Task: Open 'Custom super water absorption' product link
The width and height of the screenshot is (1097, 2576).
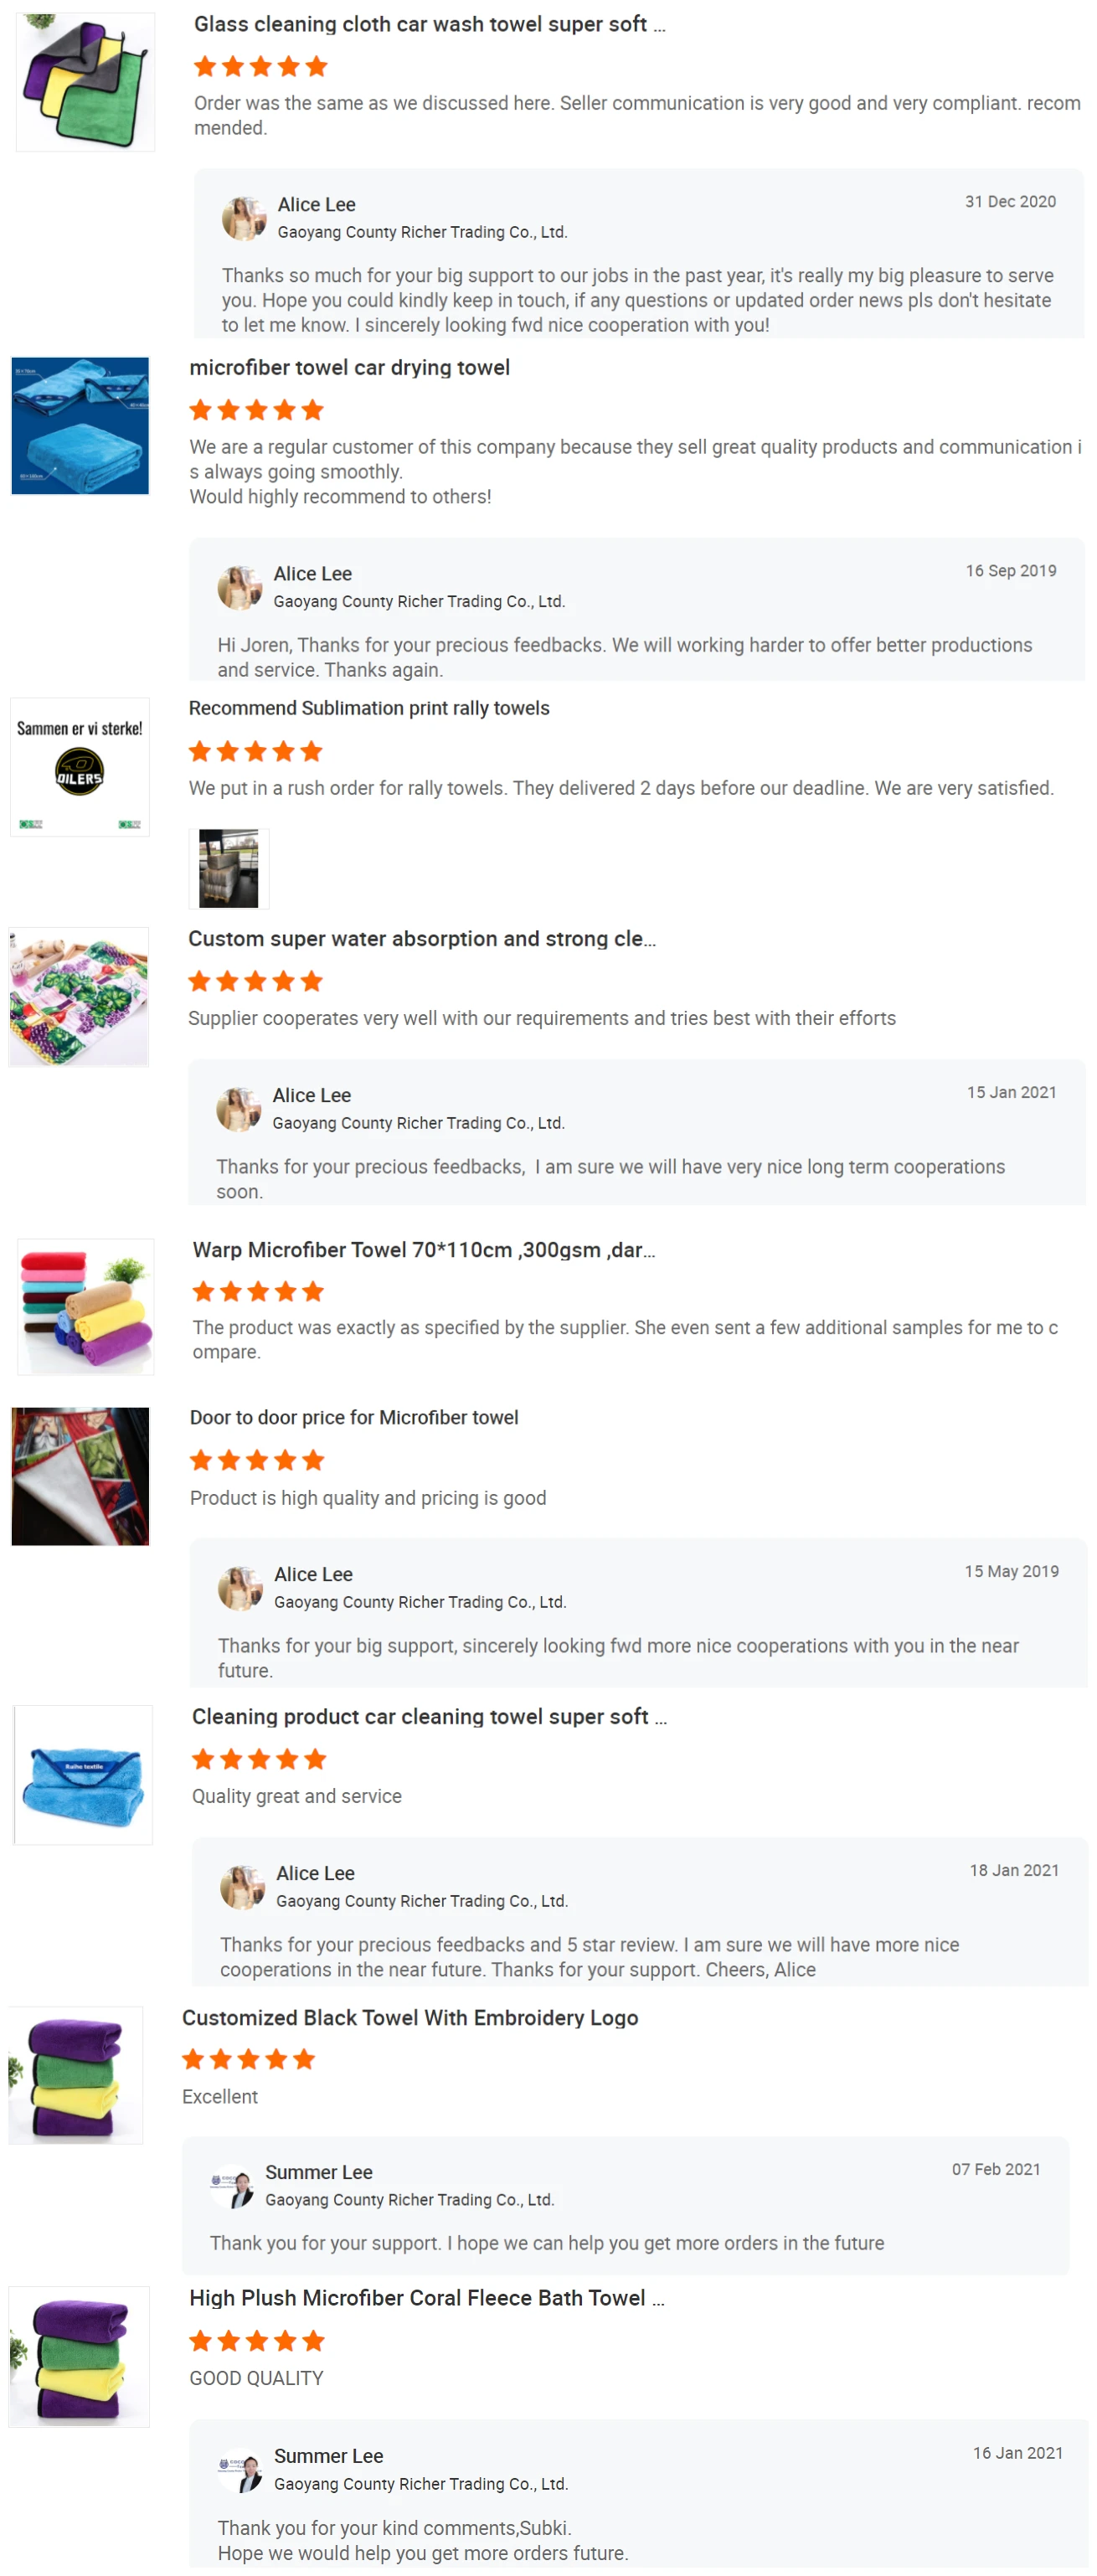Action: (x=421, y=938)
